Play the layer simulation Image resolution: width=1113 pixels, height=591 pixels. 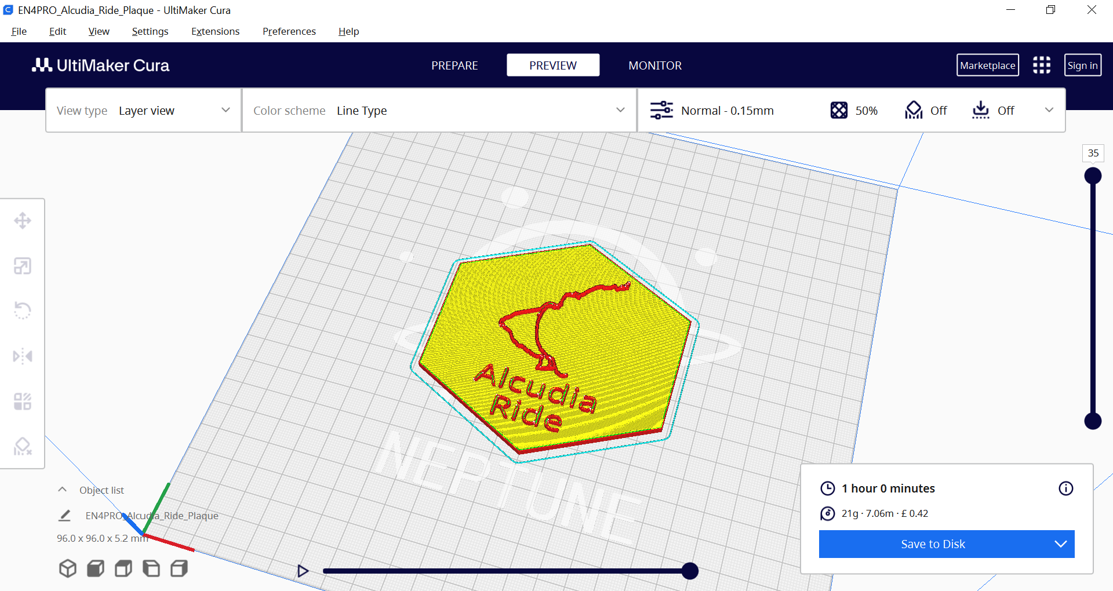(x=303, y=571)
